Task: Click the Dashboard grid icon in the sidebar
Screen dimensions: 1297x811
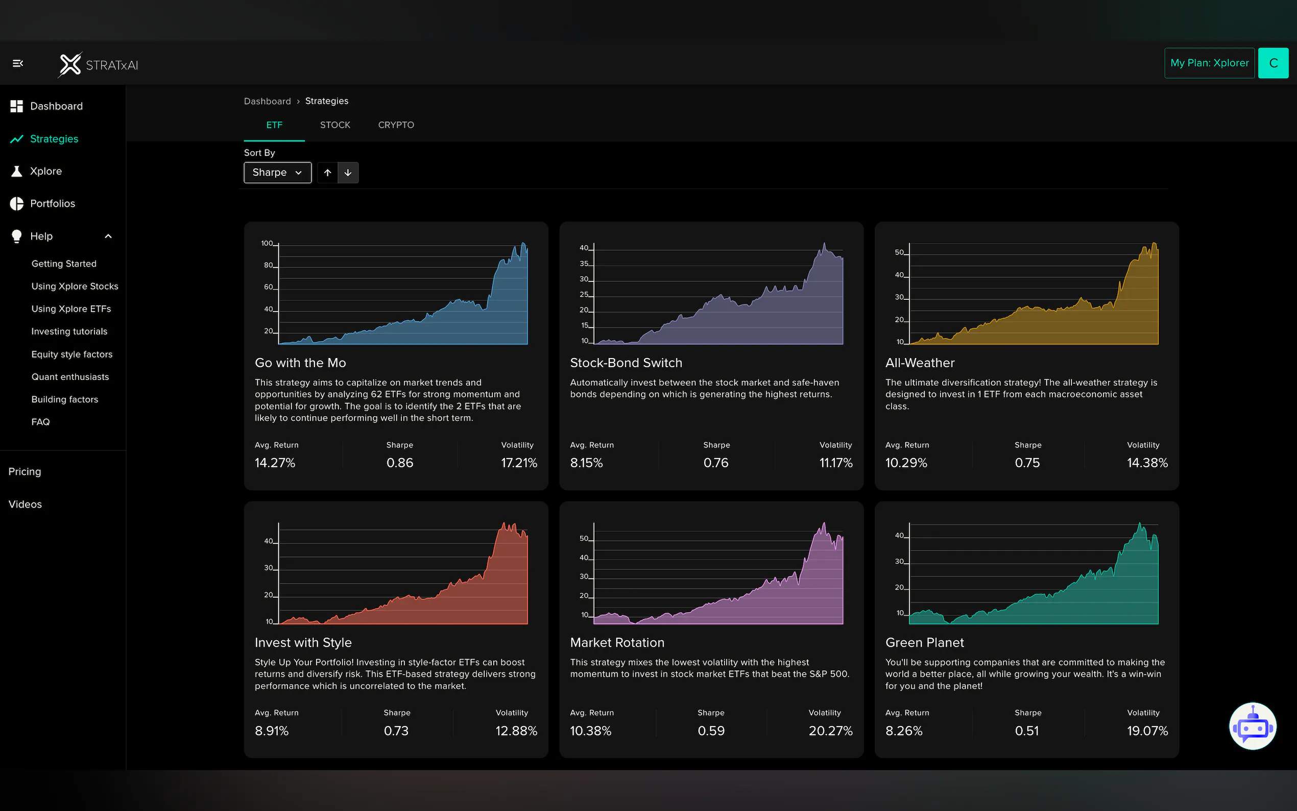Action: click(17, 106)
